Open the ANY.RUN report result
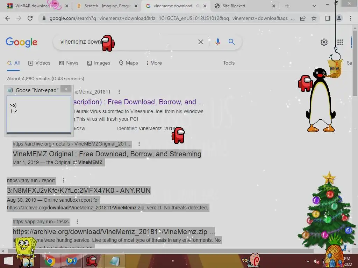358x268 pixels. point(79,190)
